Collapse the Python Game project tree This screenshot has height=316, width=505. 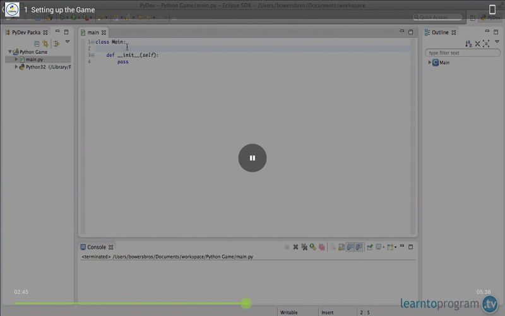coord(10,52)
